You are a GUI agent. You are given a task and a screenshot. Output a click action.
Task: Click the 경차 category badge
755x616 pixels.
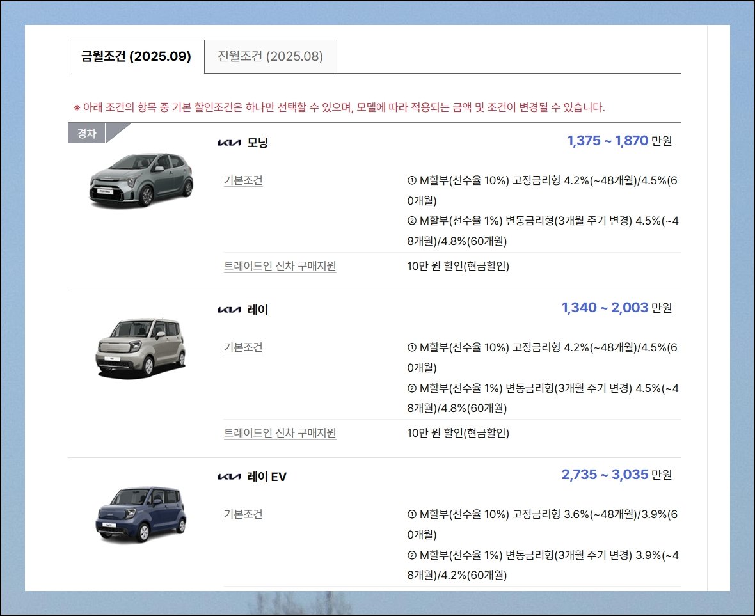click(x=86, y=133)
